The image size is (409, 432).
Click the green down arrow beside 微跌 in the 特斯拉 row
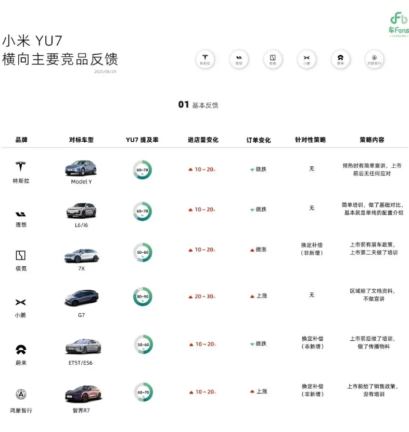click(252, 170)
